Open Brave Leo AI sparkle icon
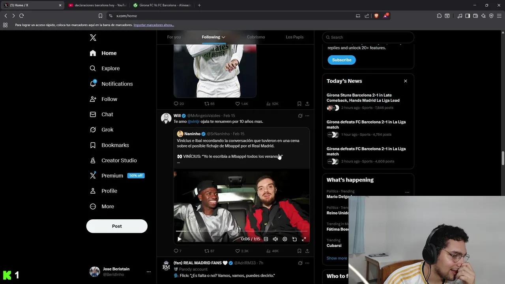 483,16
